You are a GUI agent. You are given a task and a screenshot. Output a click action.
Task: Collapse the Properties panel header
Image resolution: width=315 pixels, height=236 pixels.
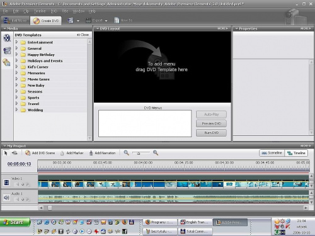pyautogui.click(x=236, y=28)
